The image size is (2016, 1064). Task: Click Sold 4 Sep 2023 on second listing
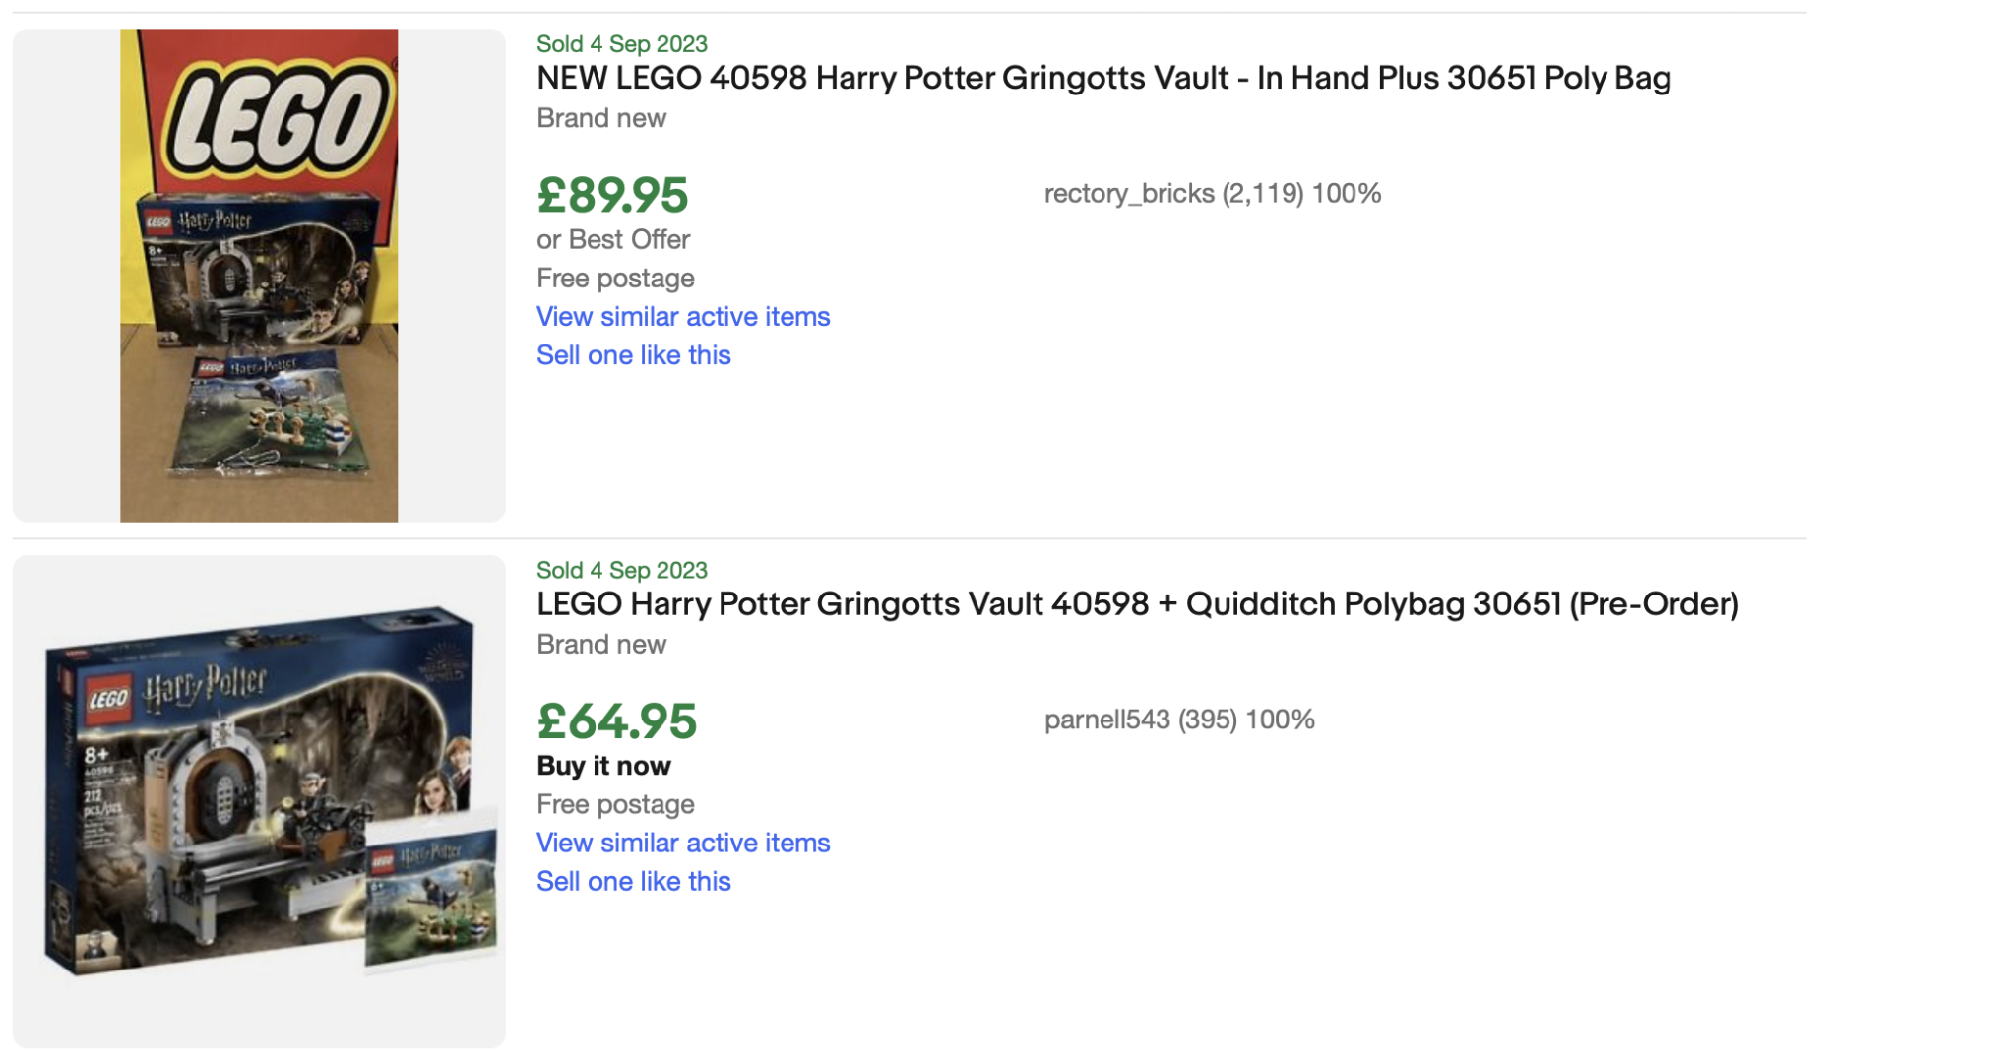click(x=621, y=569)
